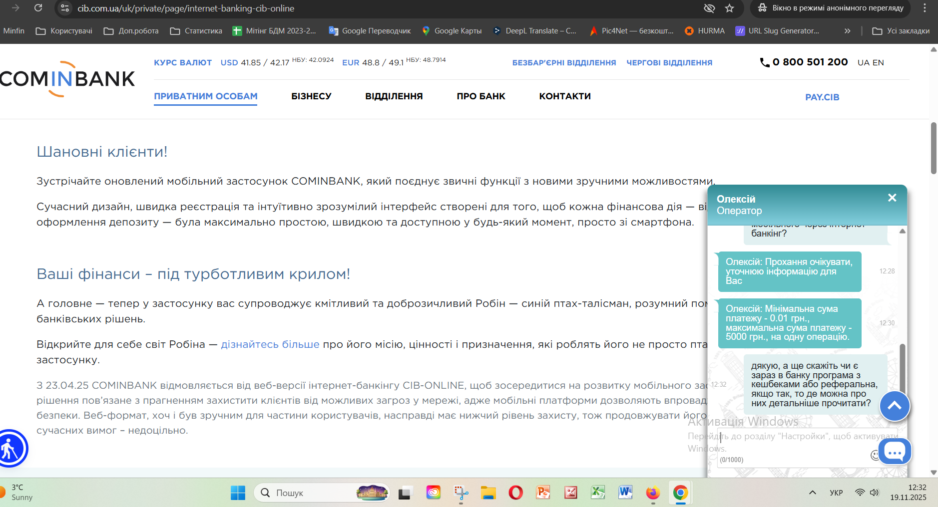
Task: Open БЕЗБАР'ЄРНІ ВІДДІЛЕННЯ link
Action: 564,62
